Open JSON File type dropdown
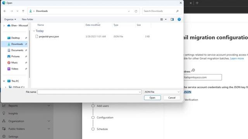The height and width of the screenshot is (139, 248). coord(162,92)
